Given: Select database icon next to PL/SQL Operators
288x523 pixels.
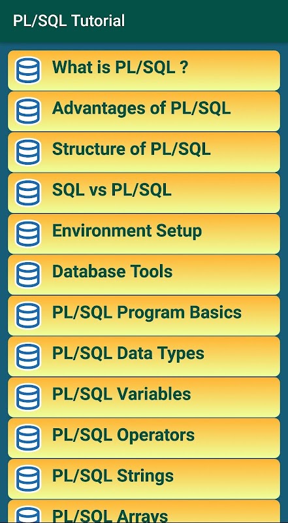Looking at the screenshot, I should (x=28, y=437).
